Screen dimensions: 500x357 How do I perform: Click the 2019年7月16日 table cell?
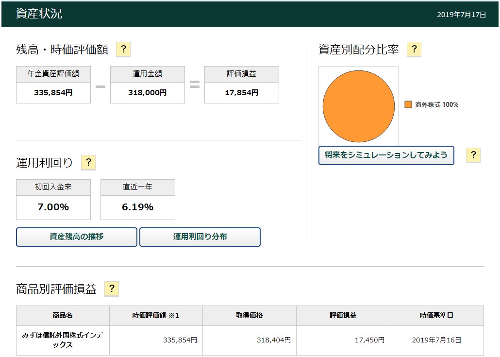[436, 340]
